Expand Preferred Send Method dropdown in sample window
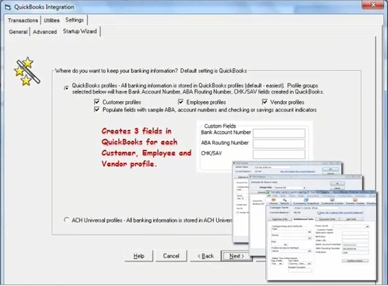 (x=309, y=251)
